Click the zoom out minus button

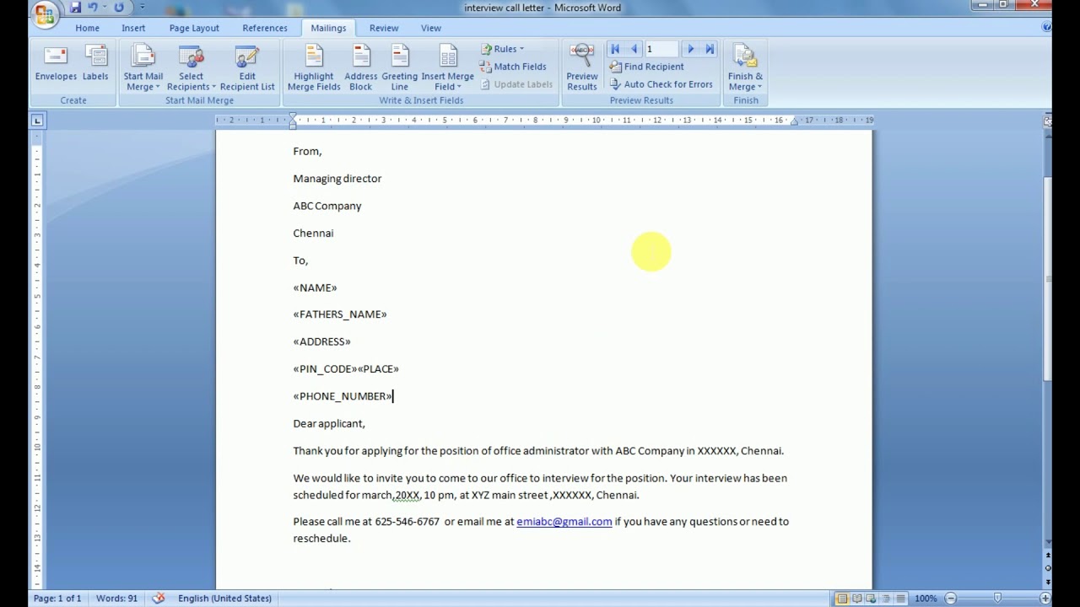pyautogui.click(x=950, y=599)
